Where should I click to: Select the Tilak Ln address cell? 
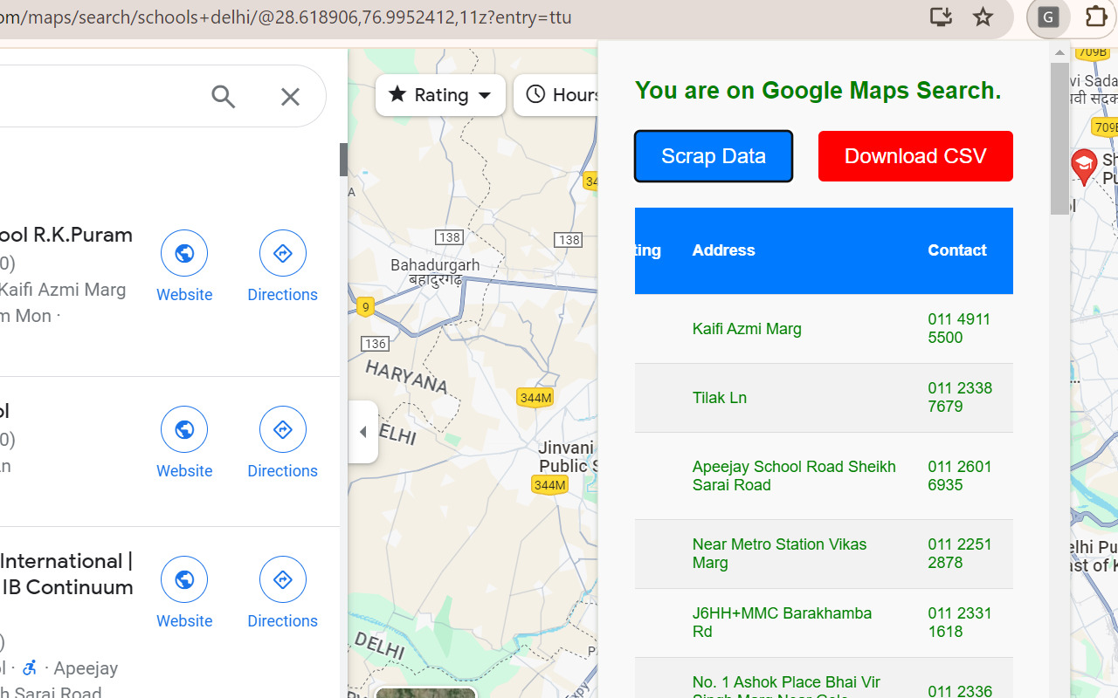point(719,398)
